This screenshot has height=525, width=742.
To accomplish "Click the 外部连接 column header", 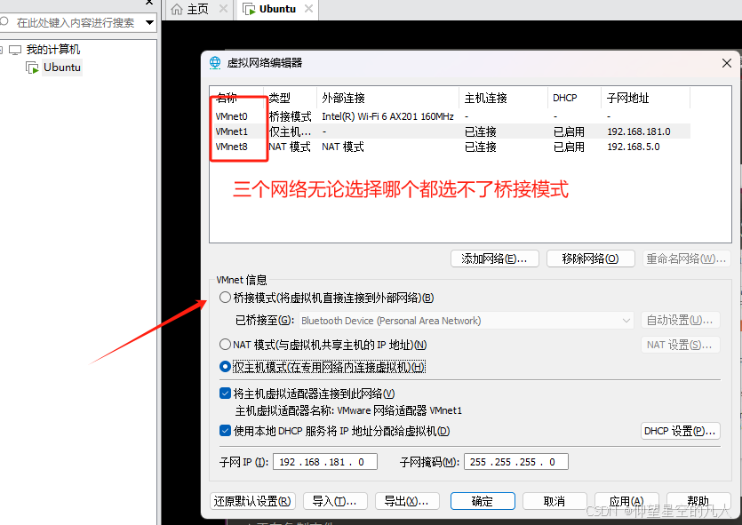I will 387,98.
